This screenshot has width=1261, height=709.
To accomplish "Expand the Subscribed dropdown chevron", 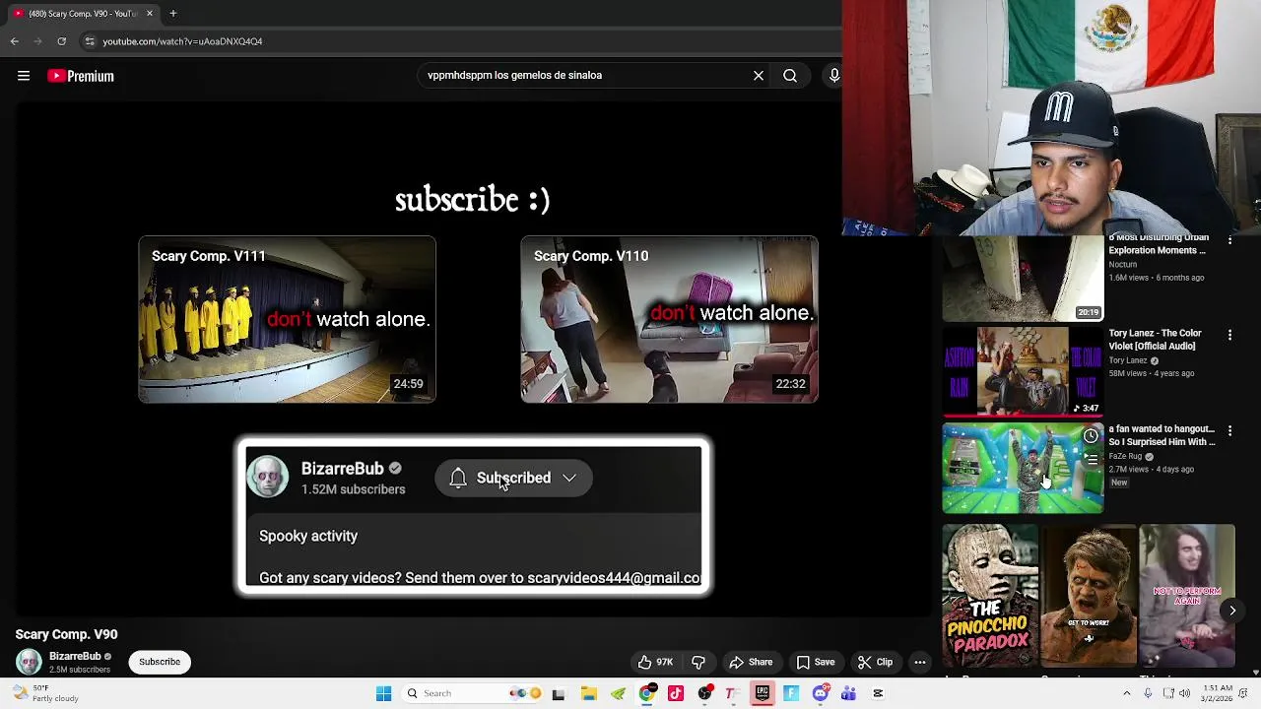I will (569, 478).
